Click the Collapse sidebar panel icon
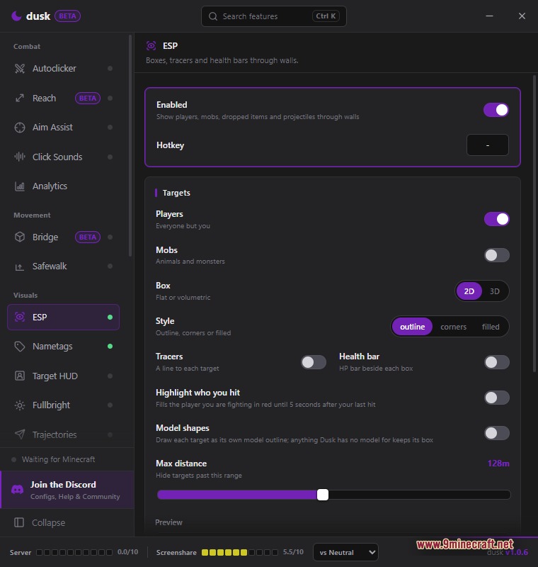Screen dimensions: 538x567 coord(19,522)
